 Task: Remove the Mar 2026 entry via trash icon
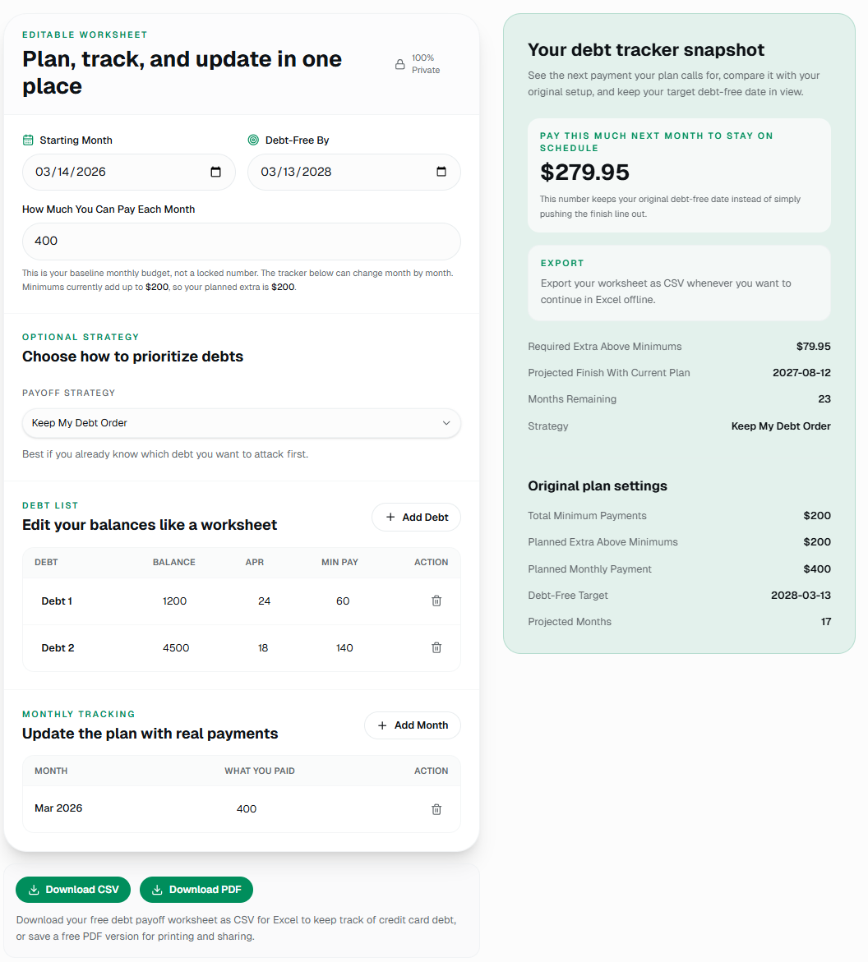click(x=436, y=809)
